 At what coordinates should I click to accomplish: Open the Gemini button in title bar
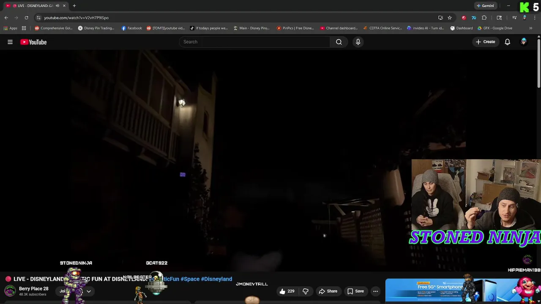pos(485,6)
